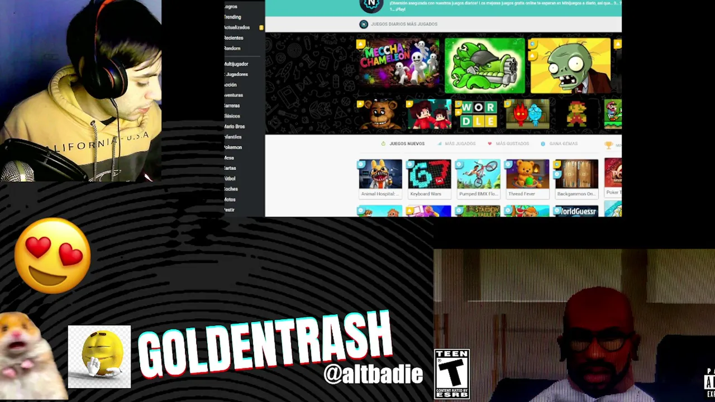Open the zombie face game thumbnail
Screen dimensions: 715x402
tap(570, 65)
